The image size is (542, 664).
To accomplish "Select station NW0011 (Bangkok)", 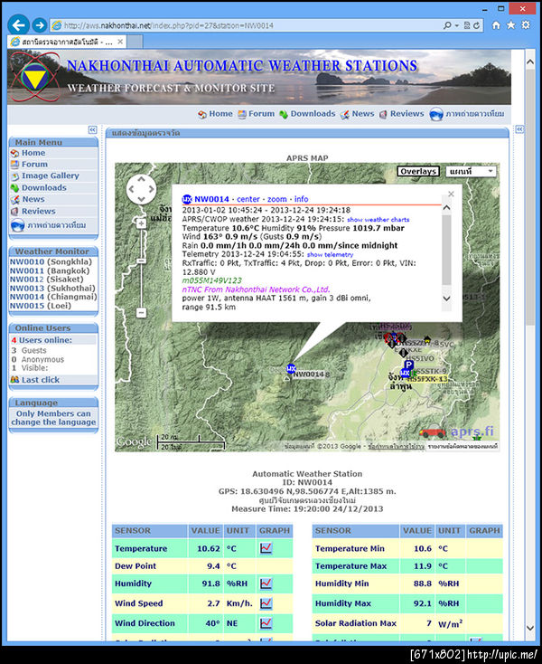I will click(50, 270).
